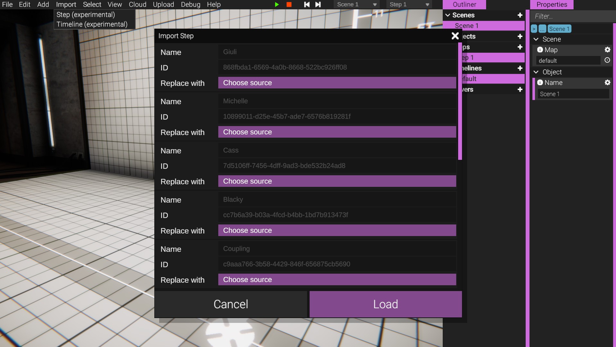Open Name property gear settings
The height and width of the screenshot is (347, 616).
[x=607, y=82]
